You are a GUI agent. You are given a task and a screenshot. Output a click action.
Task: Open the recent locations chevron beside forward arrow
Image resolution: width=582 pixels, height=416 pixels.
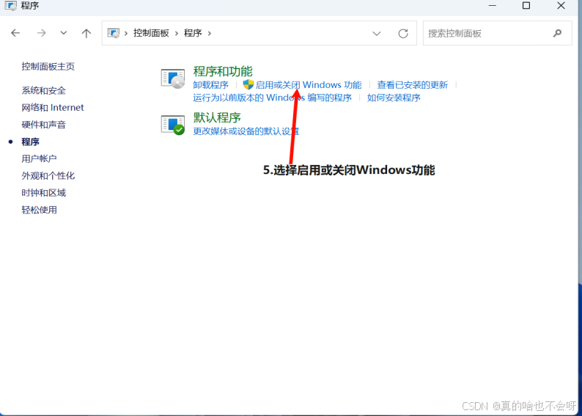pyautogui.click(x=64, y=33)
